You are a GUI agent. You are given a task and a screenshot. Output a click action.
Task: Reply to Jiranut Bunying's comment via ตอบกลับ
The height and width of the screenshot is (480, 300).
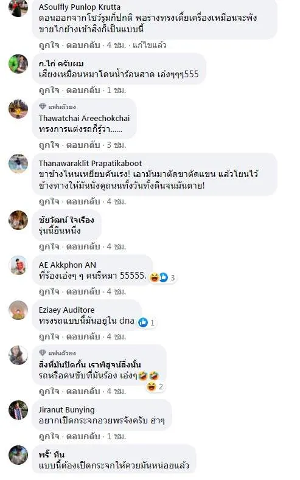click(83, 436)
